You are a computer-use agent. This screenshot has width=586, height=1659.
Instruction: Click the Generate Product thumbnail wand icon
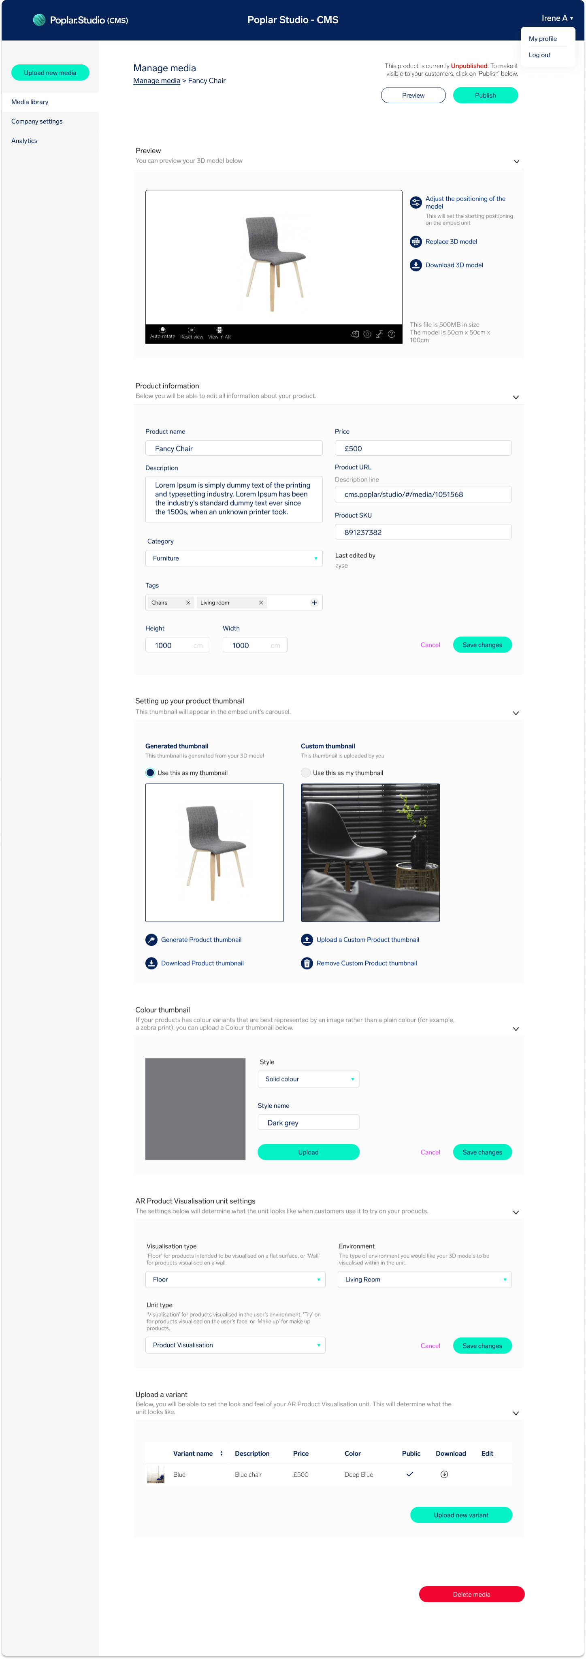point(151,940)
